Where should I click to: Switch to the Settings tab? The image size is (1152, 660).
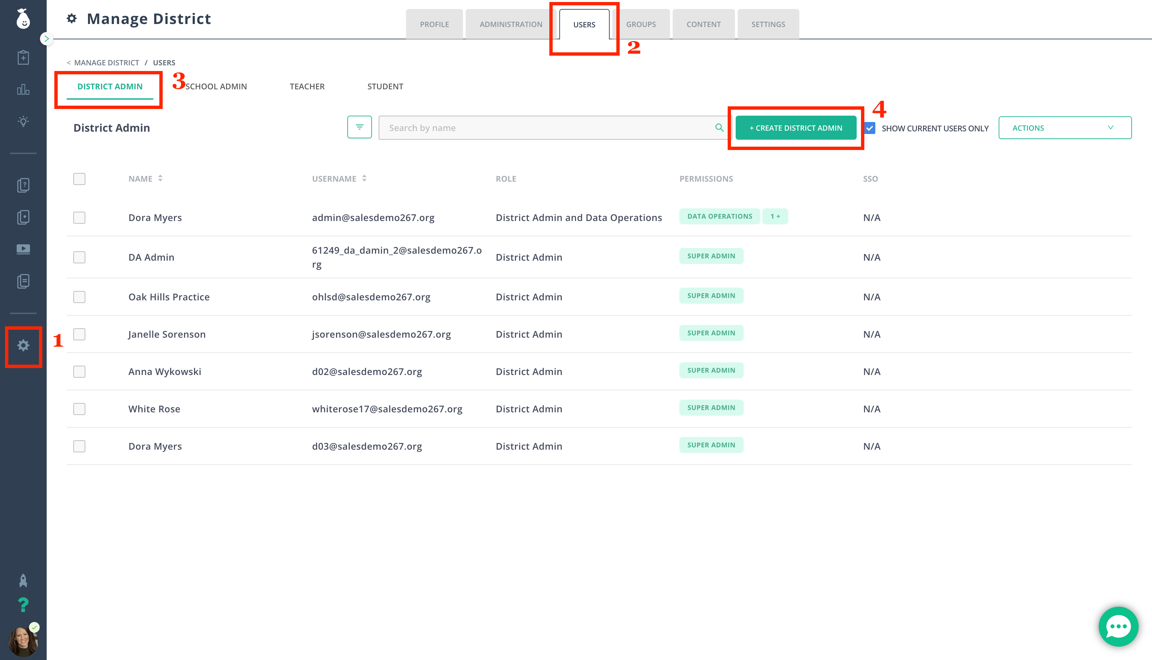click(768, 24)
